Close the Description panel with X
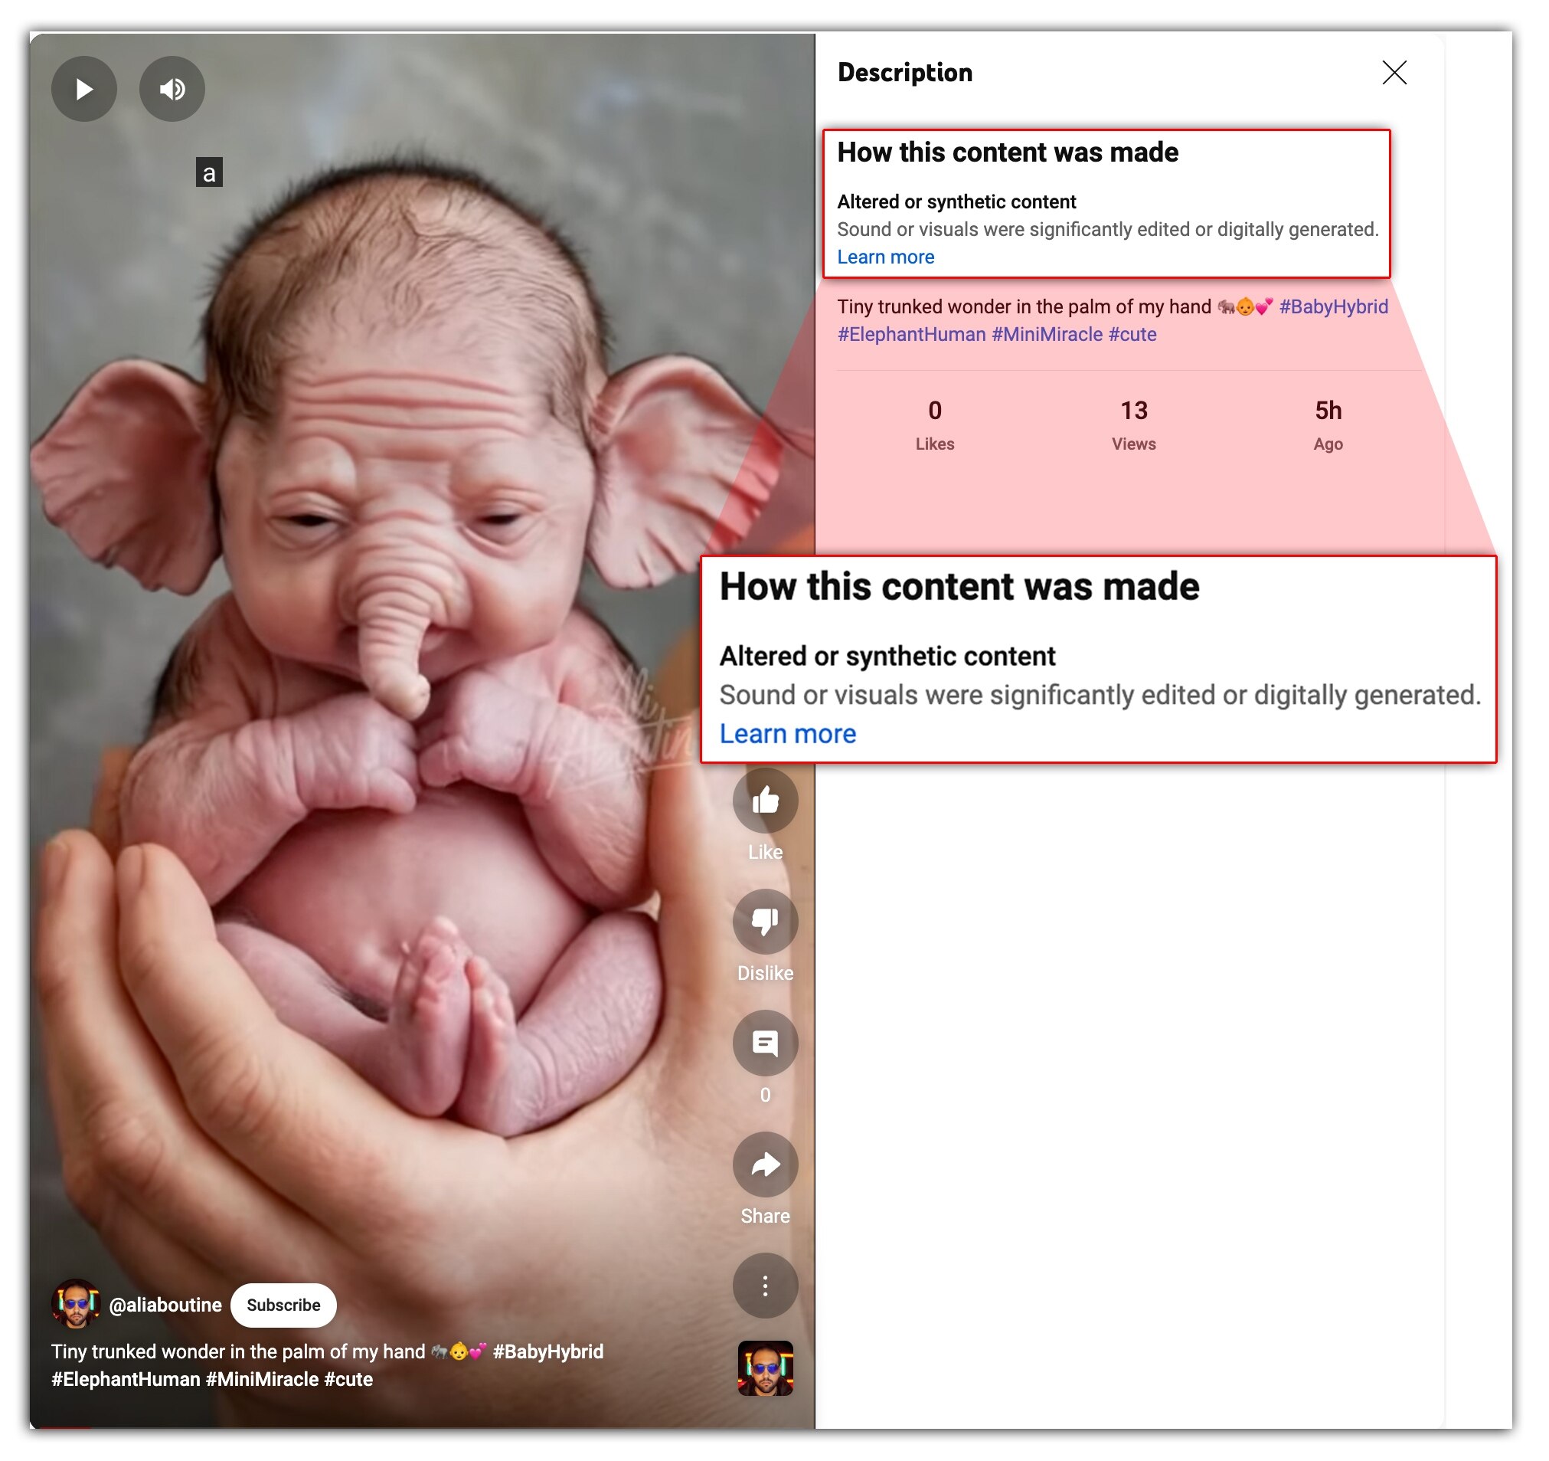Image resolution: width=1549 pixels, height=1461 pixels. pos(1395,73)
